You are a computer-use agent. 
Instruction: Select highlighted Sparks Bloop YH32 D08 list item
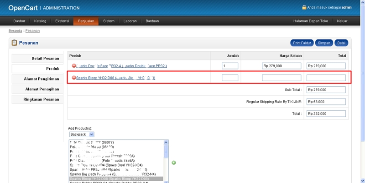(116, 179)
